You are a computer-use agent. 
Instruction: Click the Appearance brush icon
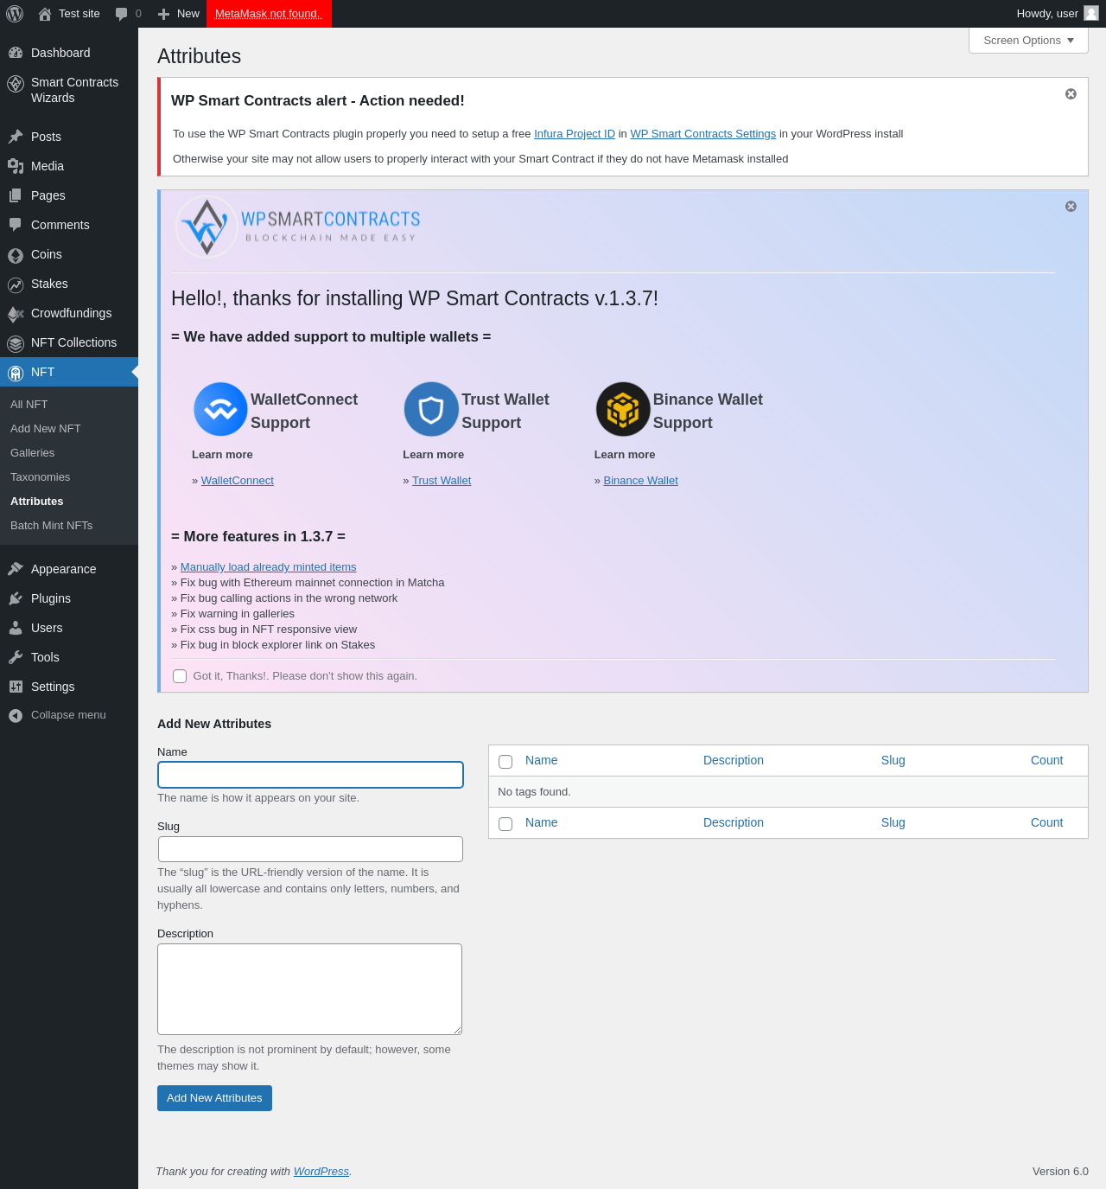(16, 569)
